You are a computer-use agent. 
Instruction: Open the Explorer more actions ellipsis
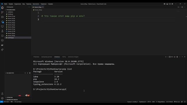pyautogui.click(x=29, y=7)
